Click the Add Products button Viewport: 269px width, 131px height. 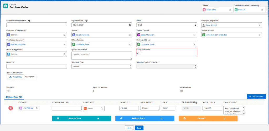click(256, 97)
